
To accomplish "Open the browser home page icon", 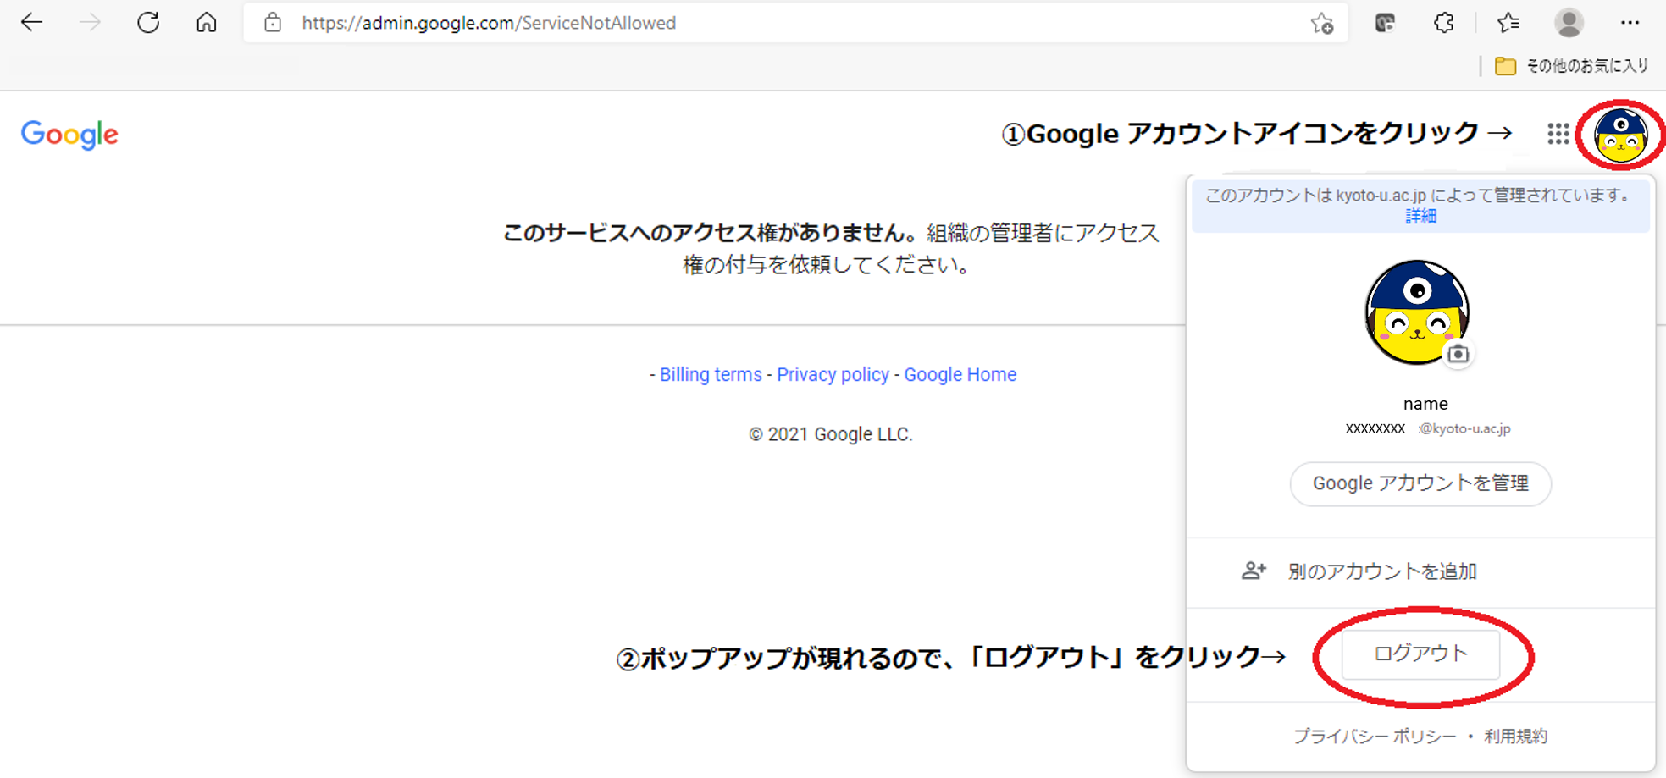I will click(207, 23).
